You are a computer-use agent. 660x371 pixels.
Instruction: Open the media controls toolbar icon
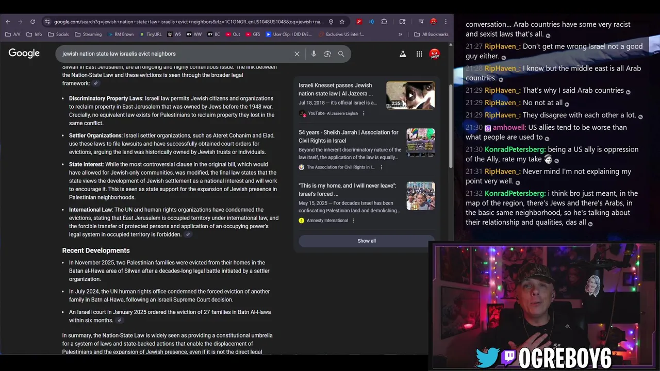(421, 22)
